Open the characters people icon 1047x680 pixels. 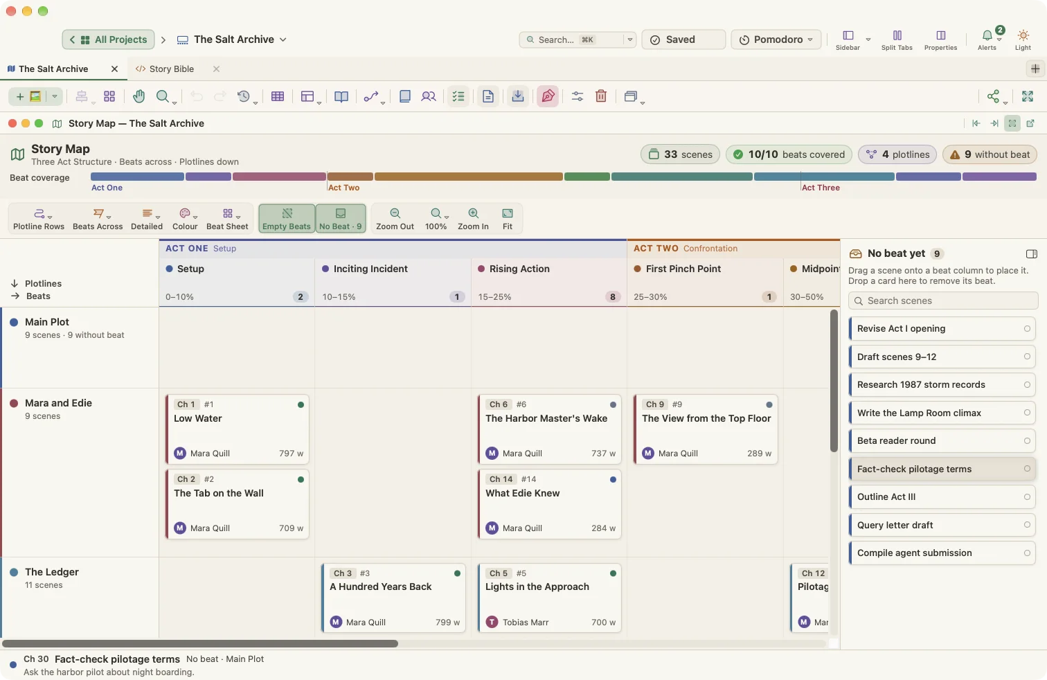click(429, 96)
